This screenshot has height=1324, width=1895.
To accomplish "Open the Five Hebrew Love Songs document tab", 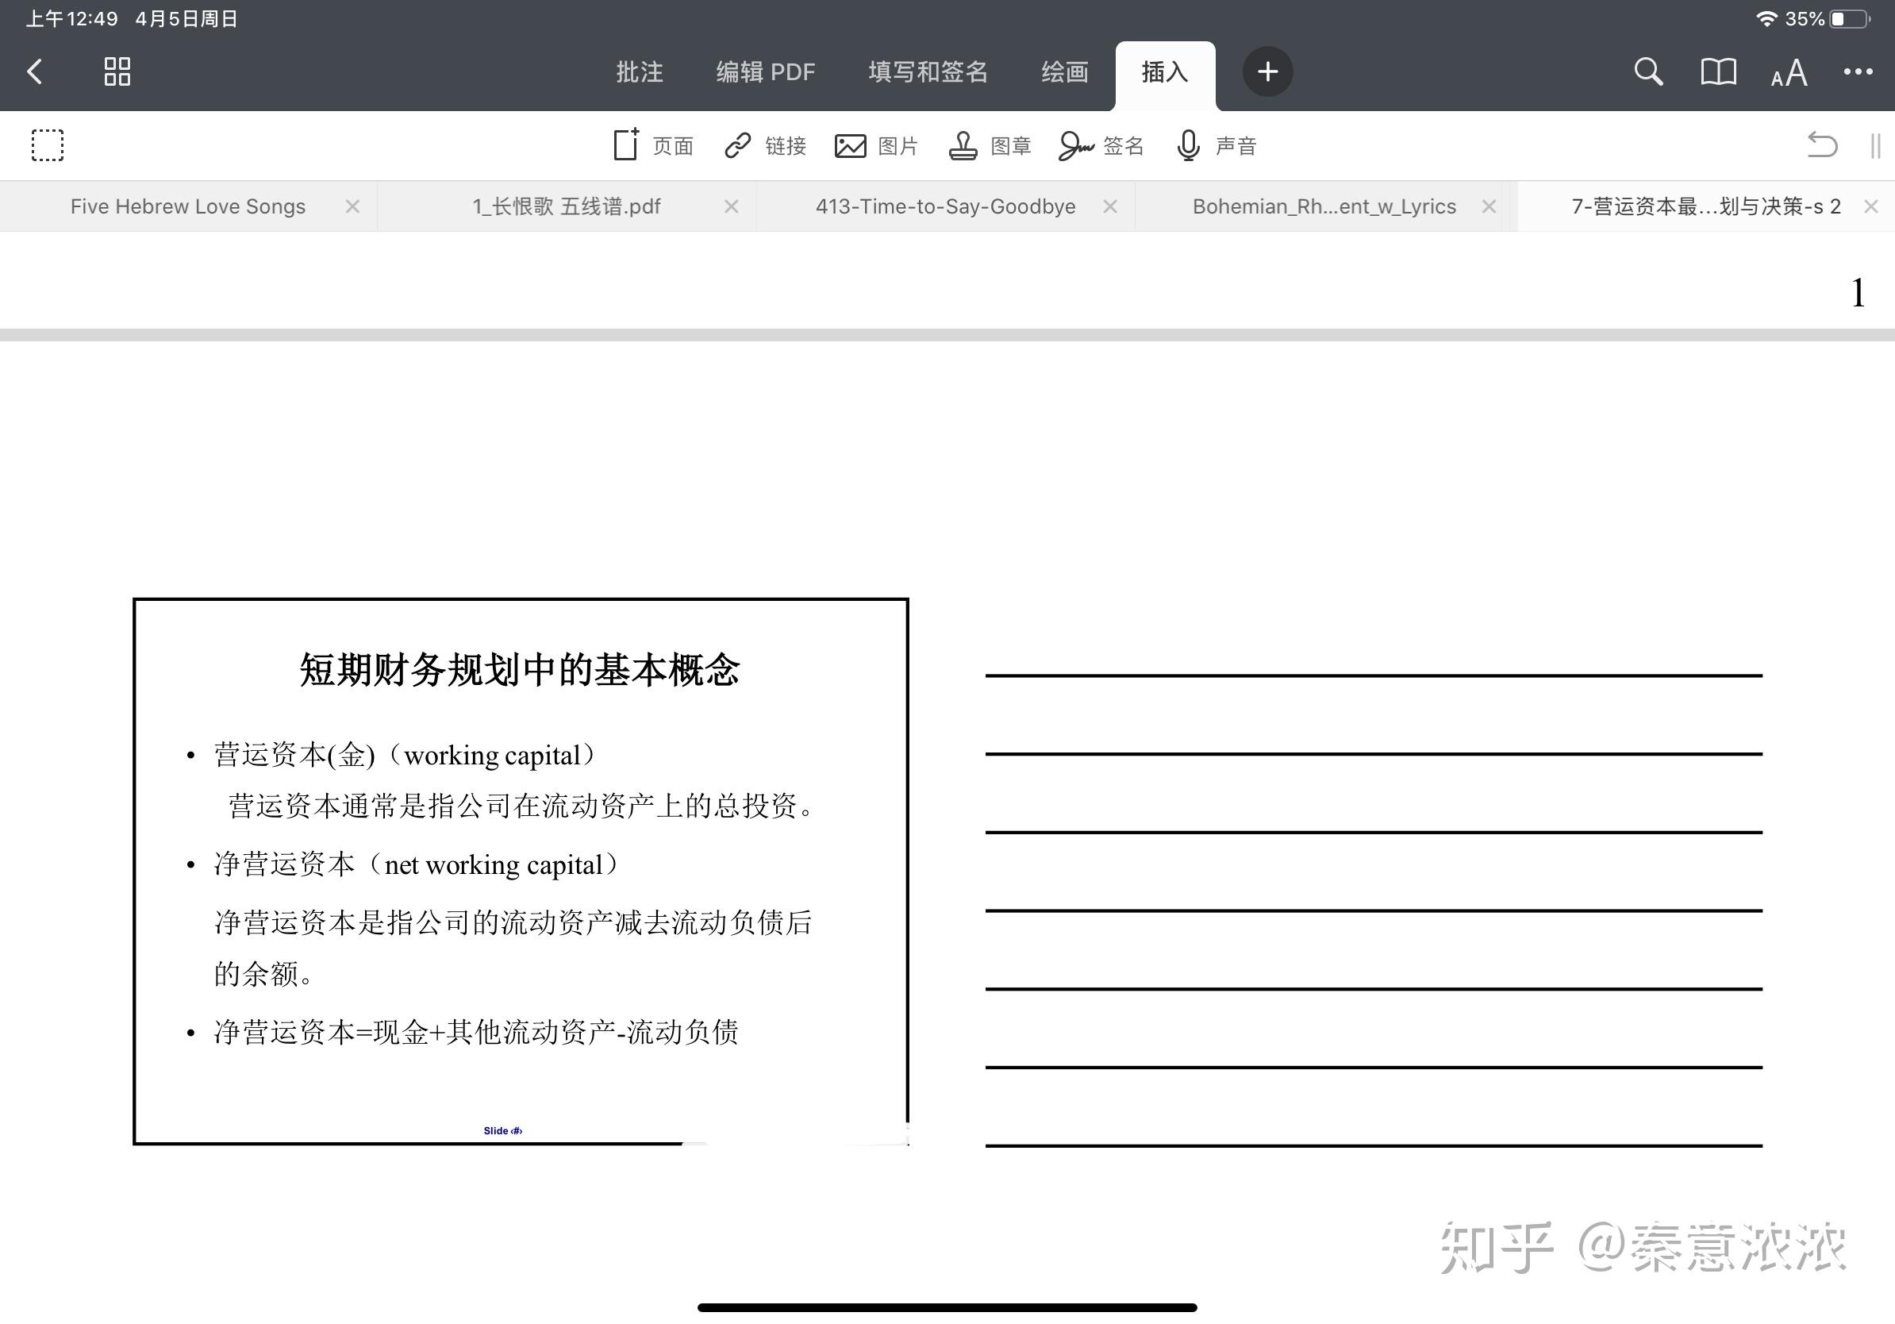I will click(188, 206).
